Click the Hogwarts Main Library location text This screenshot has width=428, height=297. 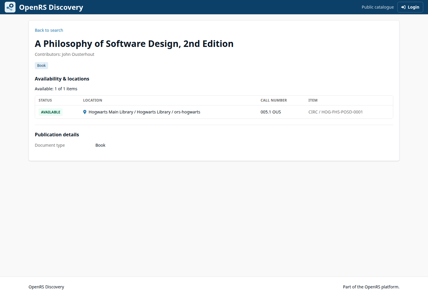tap(144, 112)
